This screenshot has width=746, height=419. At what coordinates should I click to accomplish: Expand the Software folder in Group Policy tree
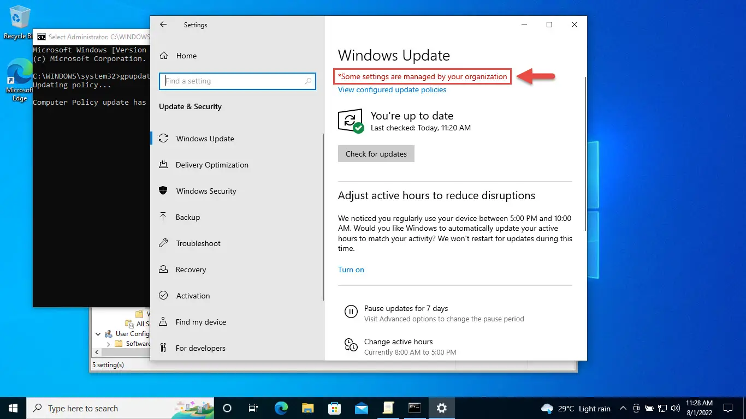tap(108, 344)
